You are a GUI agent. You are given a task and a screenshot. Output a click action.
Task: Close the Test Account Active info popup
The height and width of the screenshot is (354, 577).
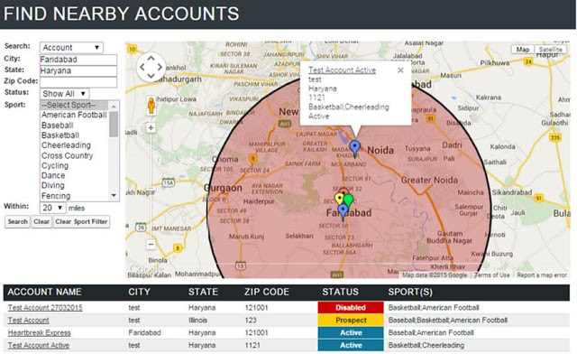coord(400,70)
